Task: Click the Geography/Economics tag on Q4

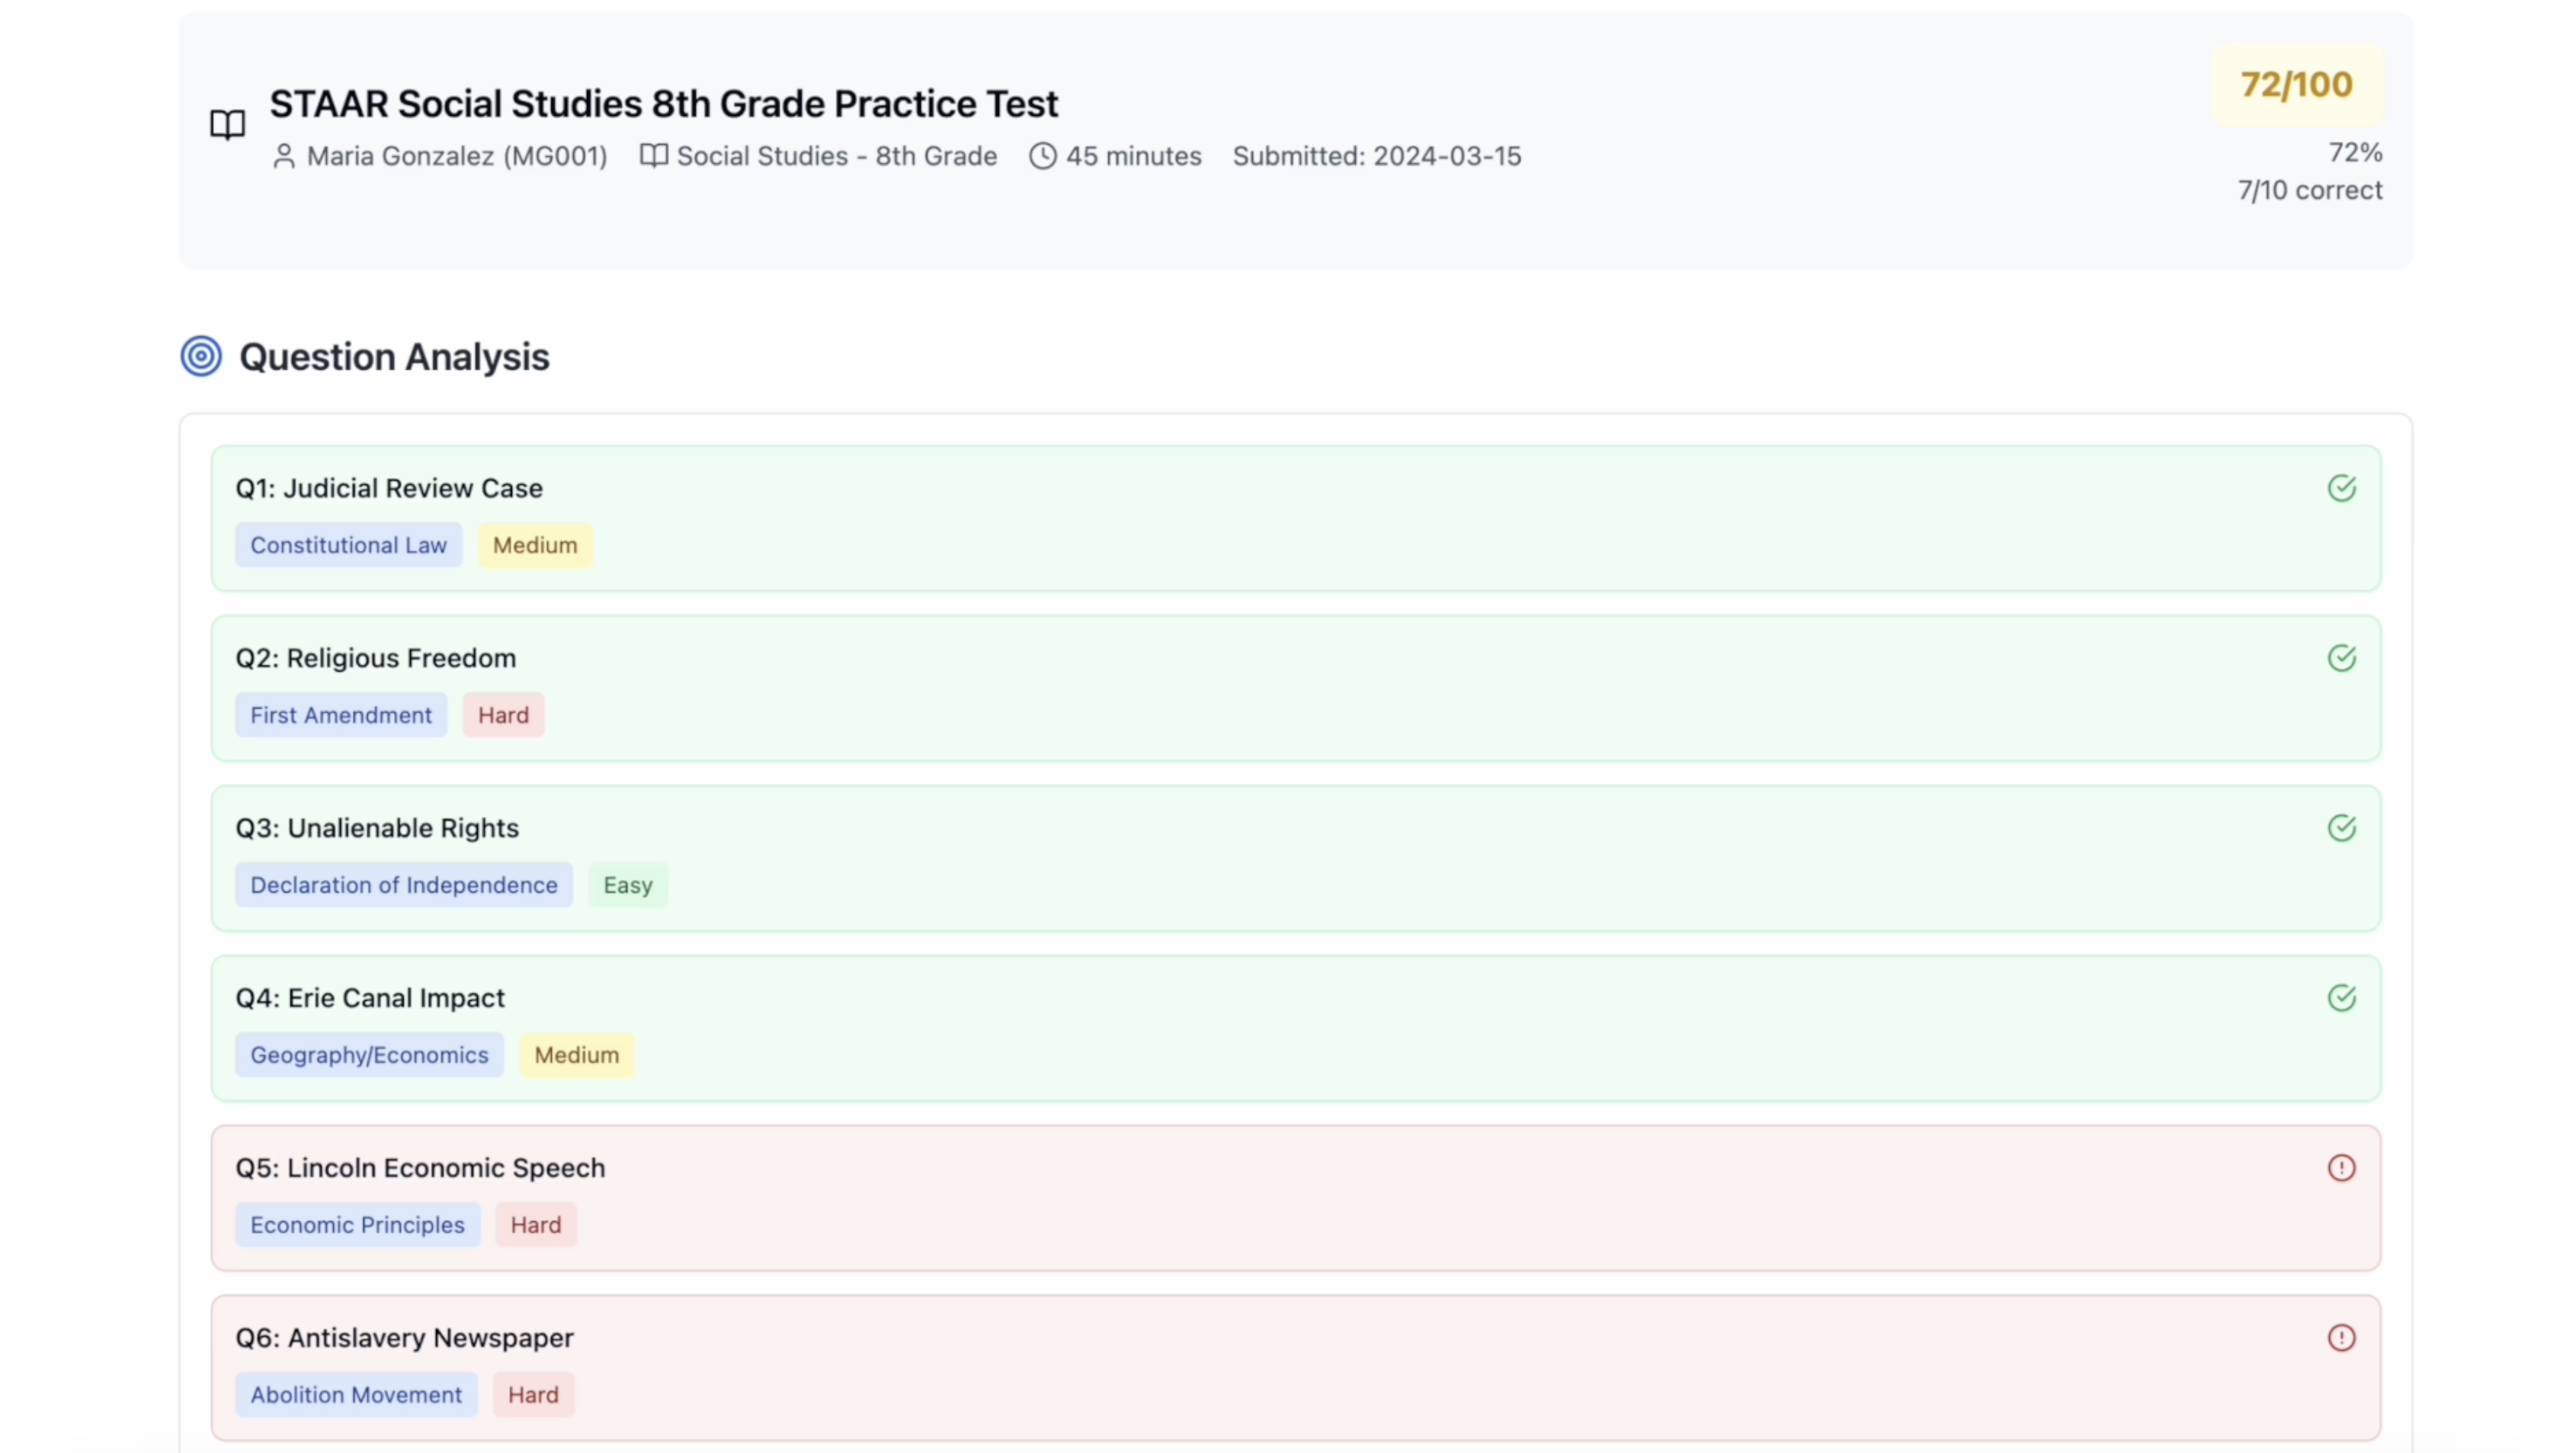Action: [369, 1055]
